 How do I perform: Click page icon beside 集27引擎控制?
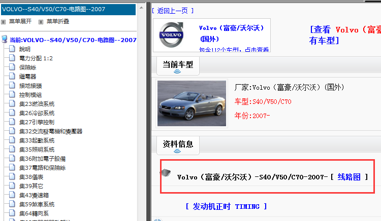click(12, 122)
